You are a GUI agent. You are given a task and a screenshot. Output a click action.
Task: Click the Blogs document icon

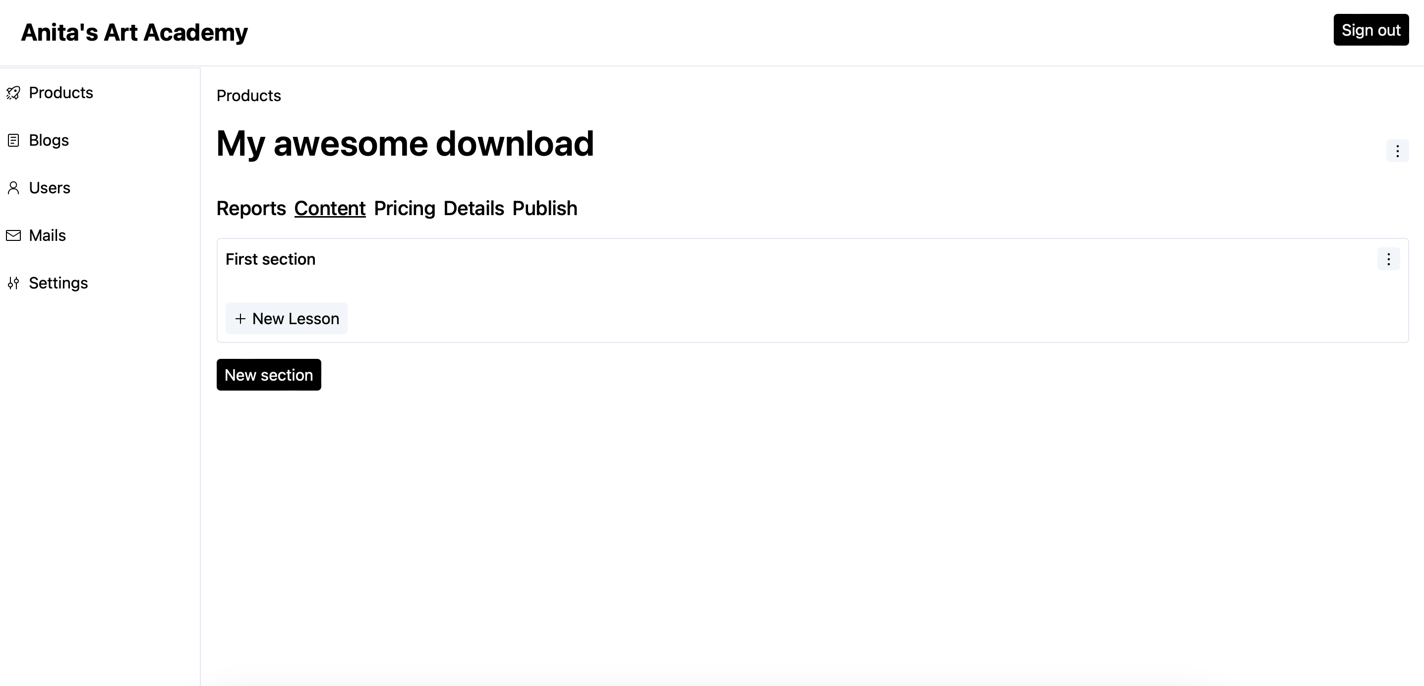click(13, 140)
